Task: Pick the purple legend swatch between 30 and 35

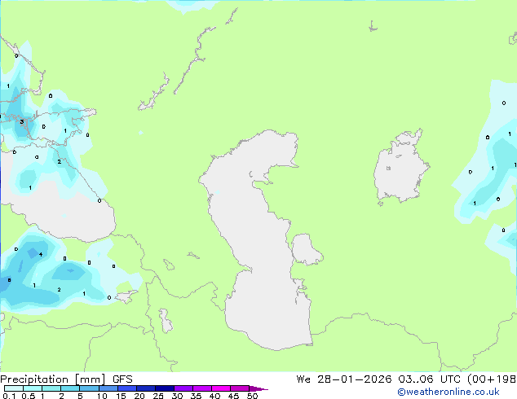Action: [x=183, y=388]
